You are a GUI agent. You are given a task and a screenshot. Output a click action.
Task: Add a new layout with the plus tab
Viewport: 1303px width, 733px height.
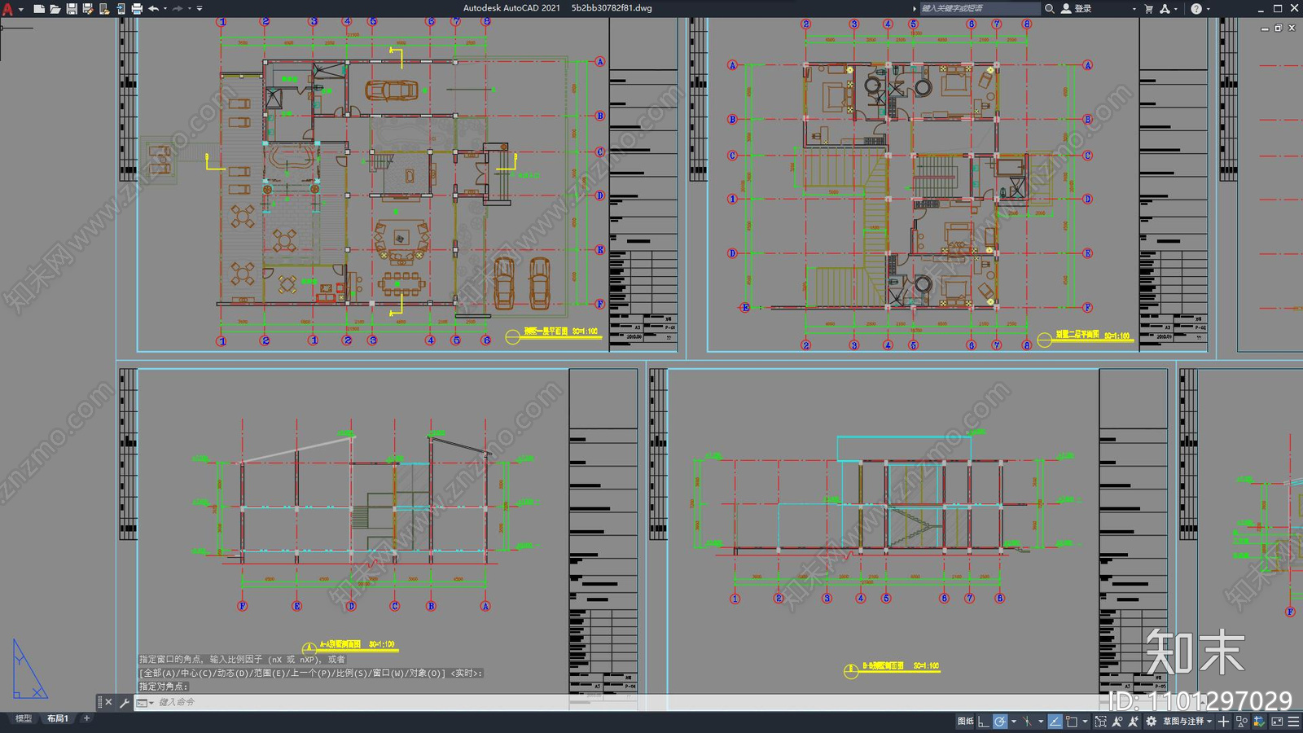(x=86, y=718)
